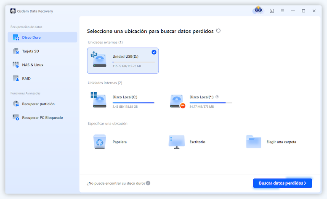Viewport: 327px width, 199px height.
Task: Open the premium upgrade avatar icon
Action: (x=258, y=11)
